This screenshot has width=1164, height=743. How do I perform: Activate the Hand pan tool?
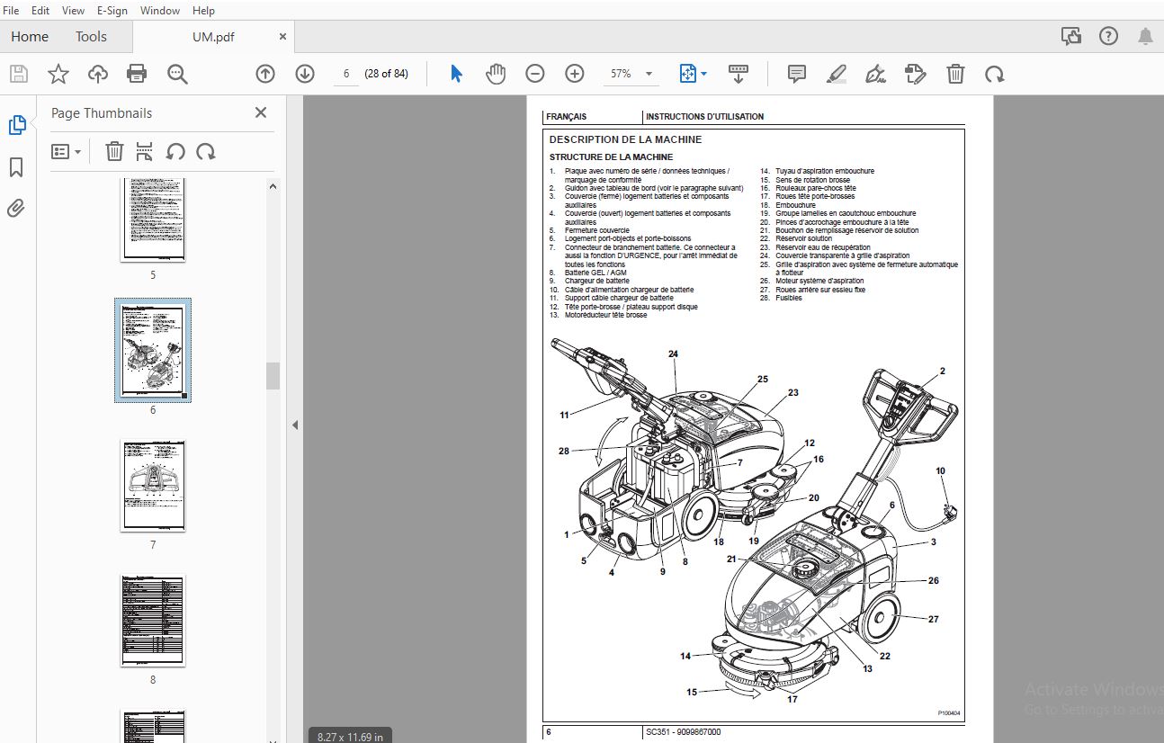[x=496, y=75]
